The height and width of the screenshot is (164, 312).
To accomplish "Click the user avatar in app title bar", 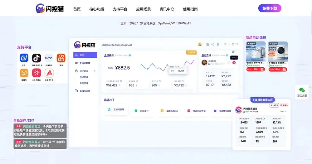I will 200,44.
